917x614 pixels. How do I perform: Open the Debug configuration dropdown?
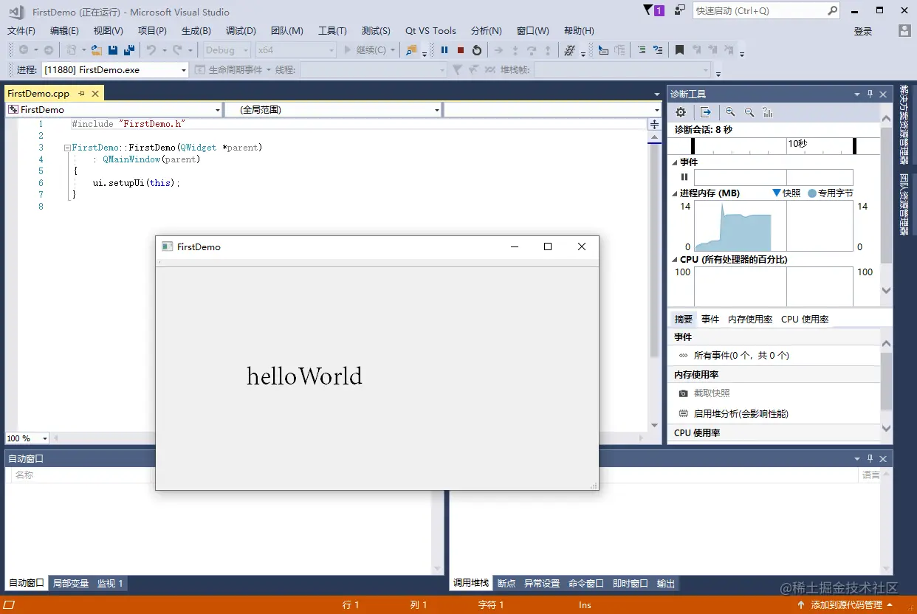(228, 50)
